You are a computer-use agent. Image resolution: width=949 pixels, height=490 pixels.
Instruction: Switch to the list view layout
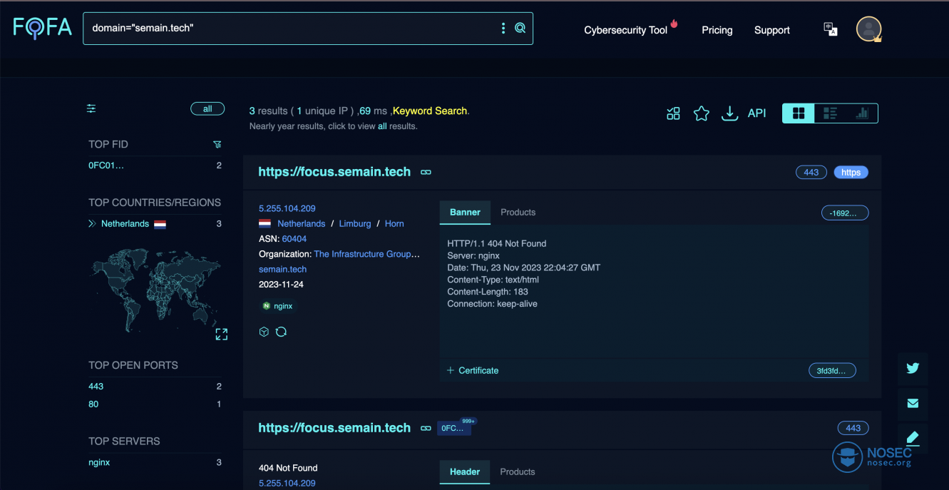830,113
